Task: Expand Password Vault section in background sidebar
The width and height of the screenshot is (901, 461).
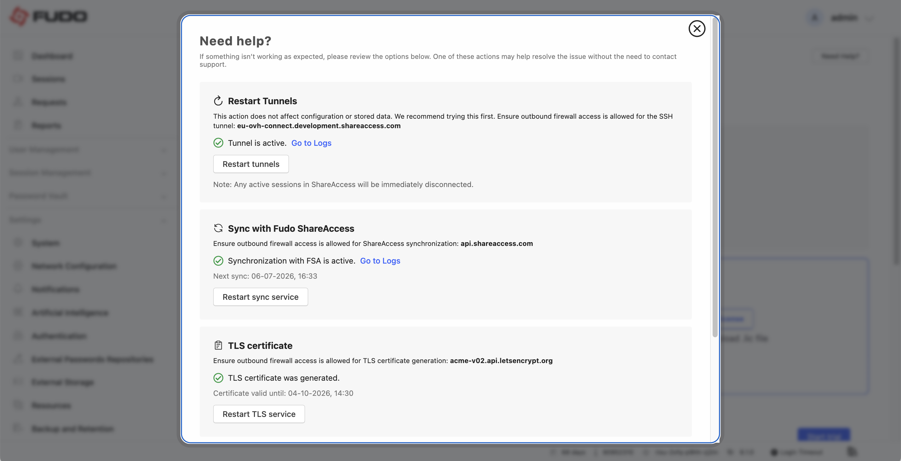Action: point(88,196)
